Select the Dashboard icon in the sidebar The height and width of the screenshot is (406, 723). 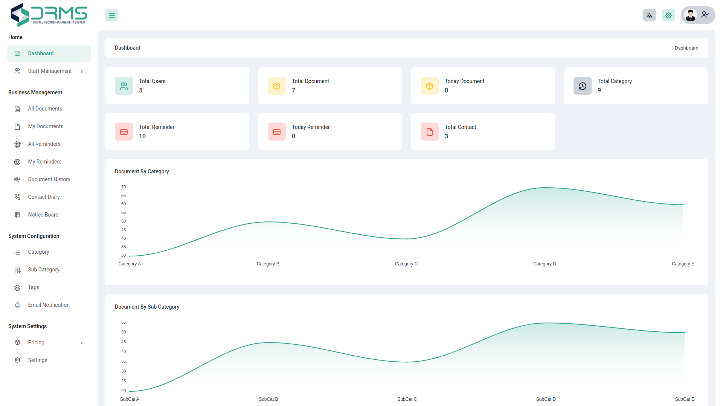pyautogui.click(x=17, y=53)
